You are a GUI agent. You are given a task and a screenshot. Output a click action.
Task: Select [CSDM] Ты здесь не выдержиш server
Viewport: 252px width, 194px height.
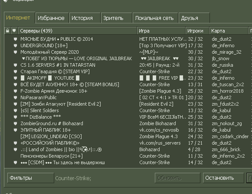point(63,162)
